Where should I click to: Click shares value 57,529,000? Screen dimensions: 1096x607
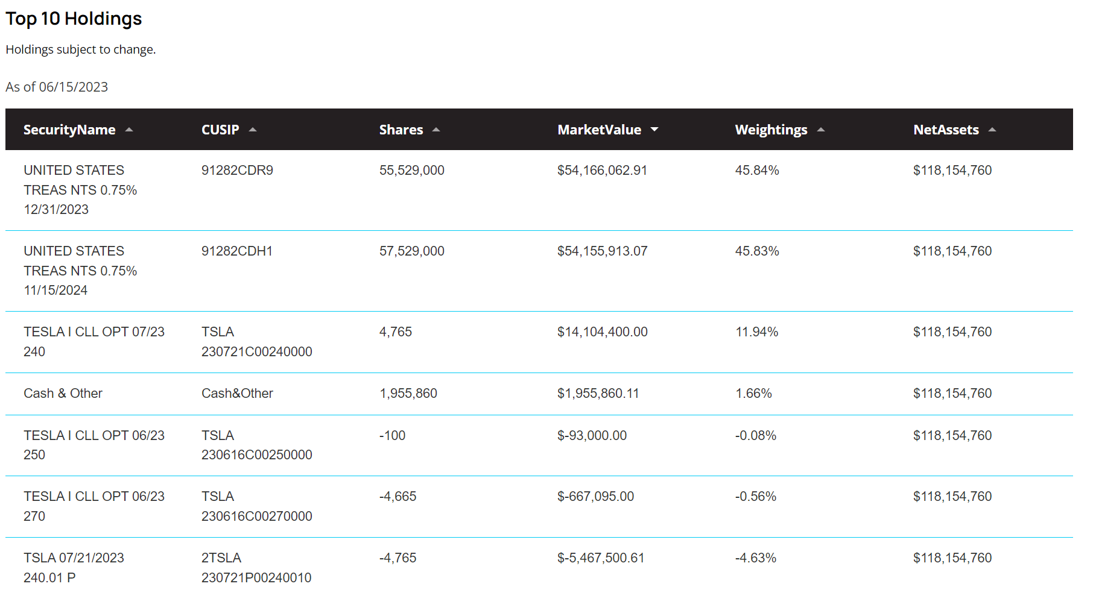(x=412, y=251)
